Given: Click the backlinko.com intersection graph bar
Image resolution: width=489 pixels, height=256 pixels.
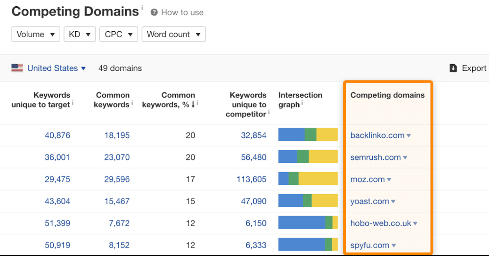Looking at the screenshot, I should [x=308, y=135].
